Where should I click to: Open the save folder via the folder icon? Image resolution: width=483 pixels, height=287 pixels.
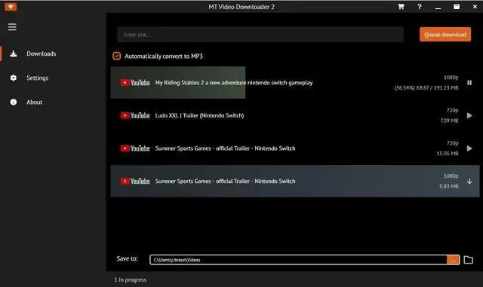tap(468, 260)
